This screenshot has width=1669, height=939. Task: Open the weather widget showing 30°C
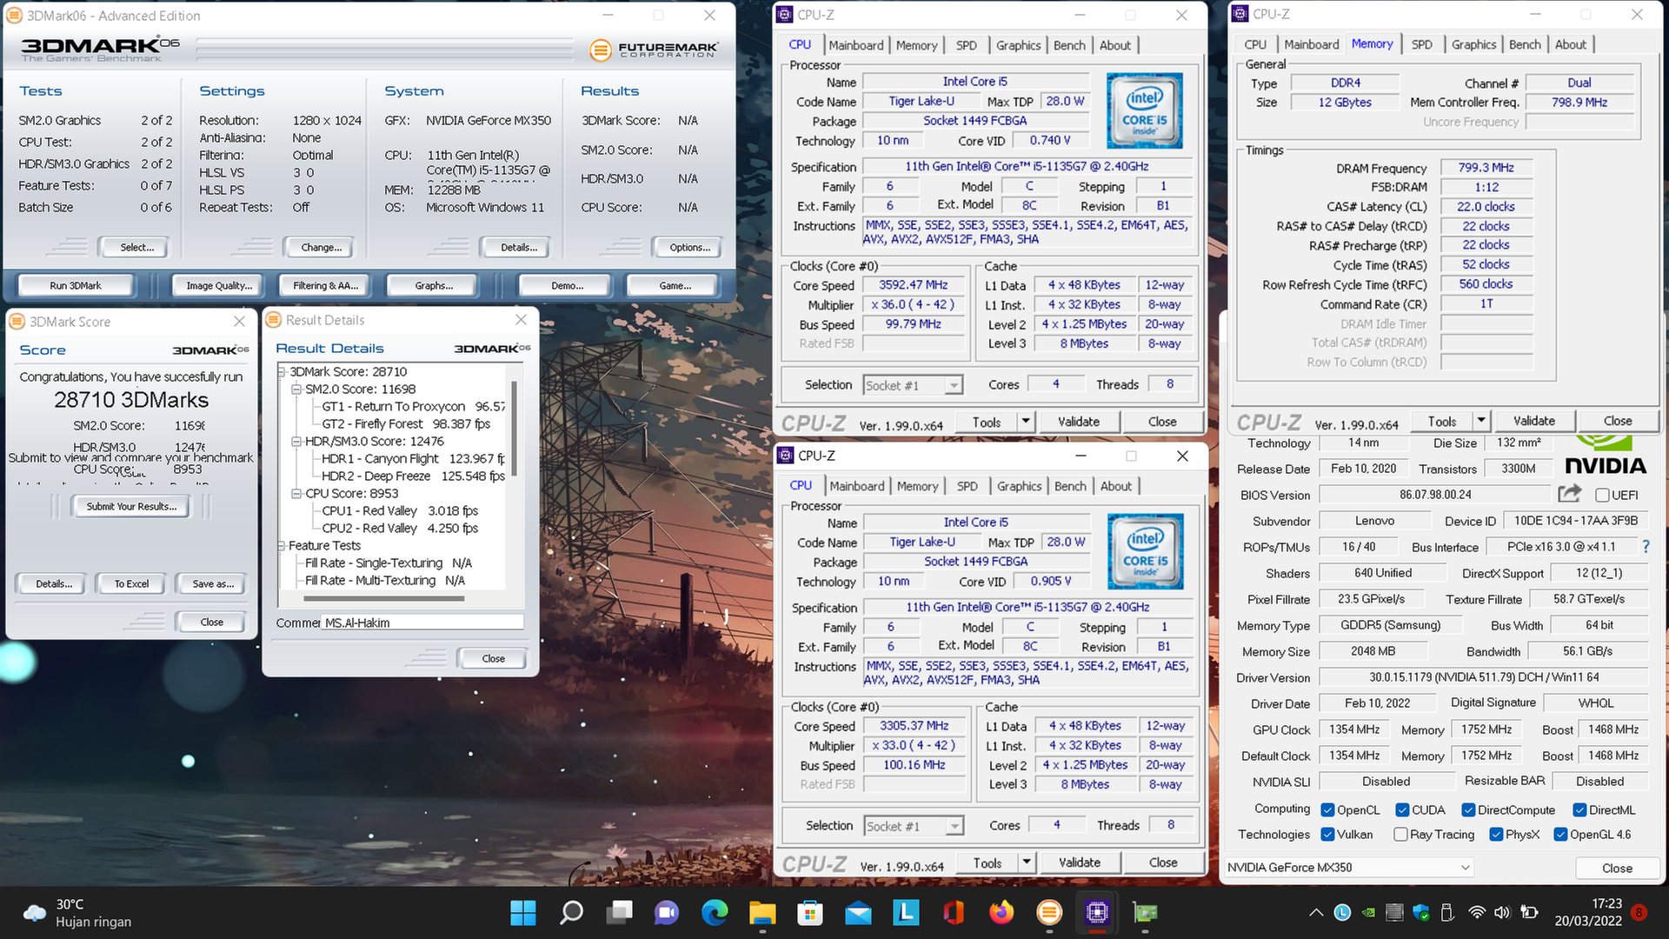tap(78, 913)
